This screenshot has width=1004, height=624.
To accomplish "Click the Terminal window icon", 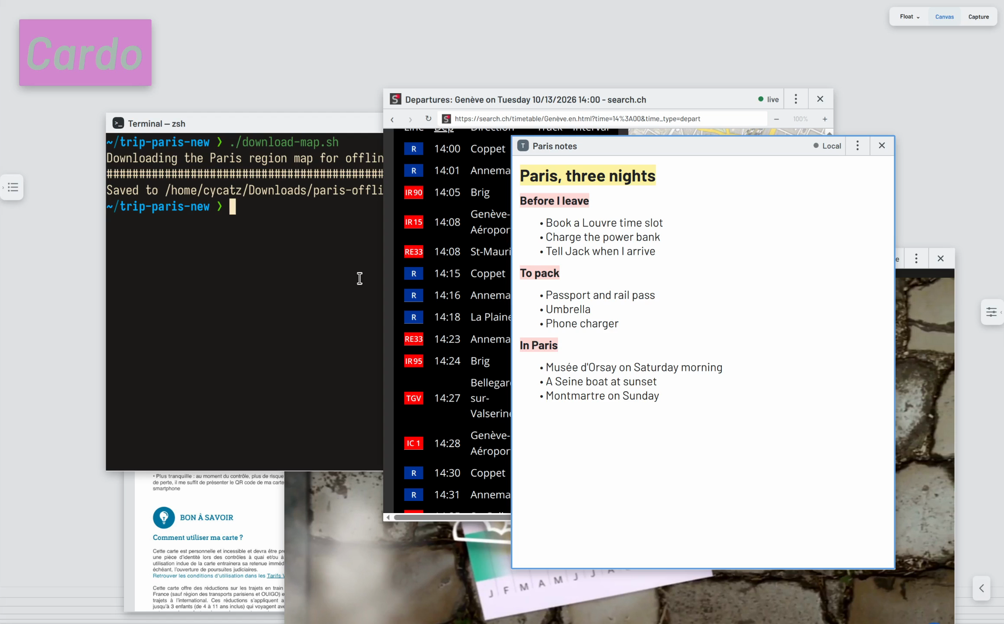I will coord(118,123).
